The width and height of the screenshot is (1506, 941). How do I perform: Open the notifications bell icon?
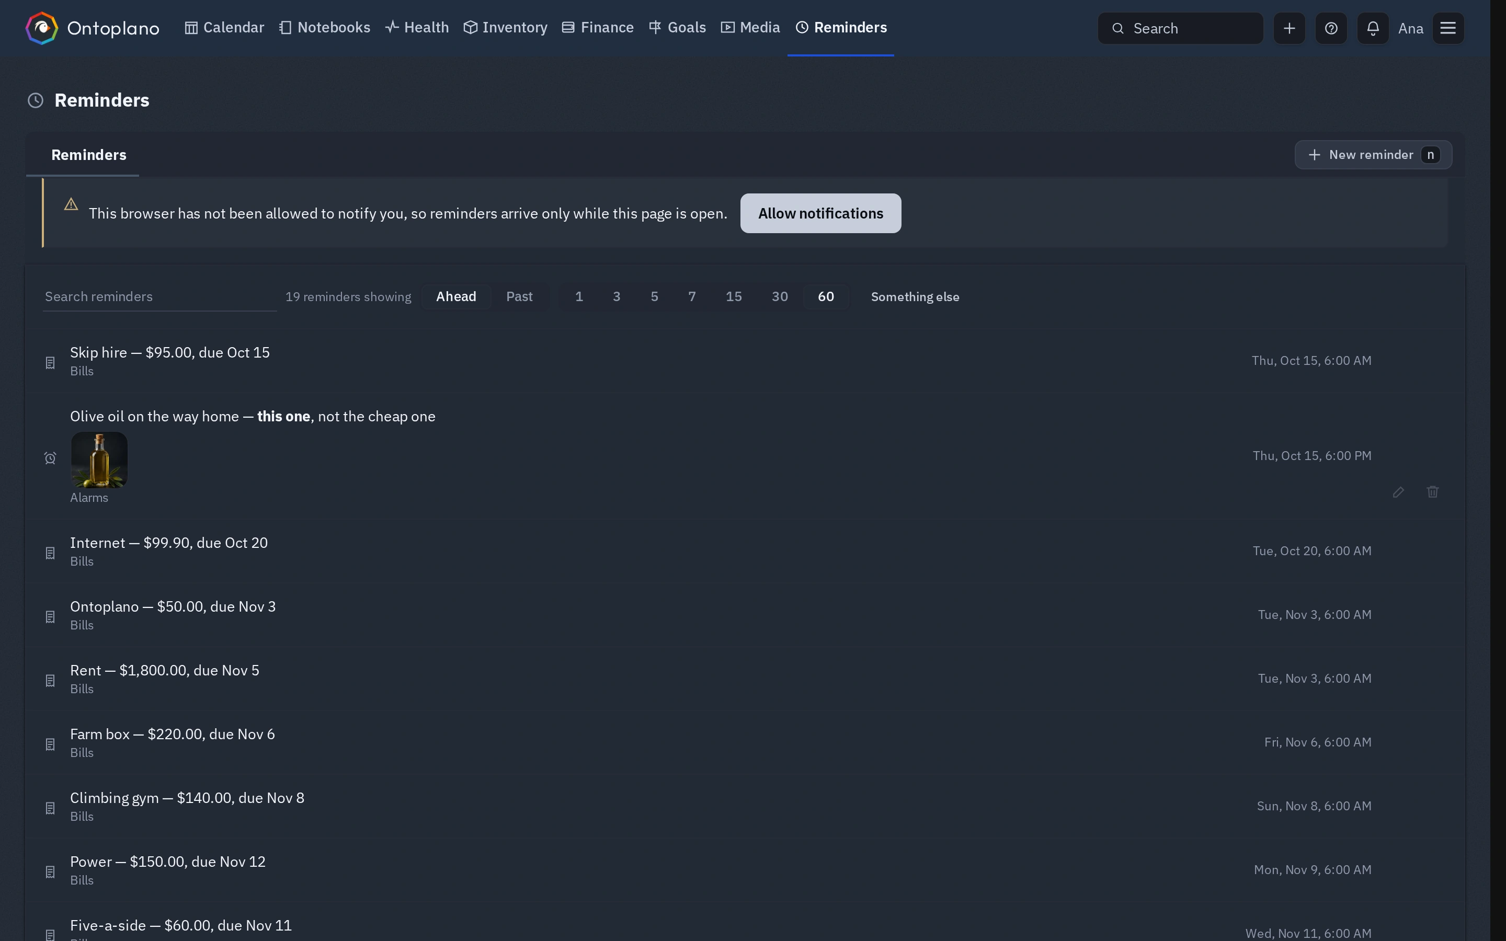[1372, 28]
